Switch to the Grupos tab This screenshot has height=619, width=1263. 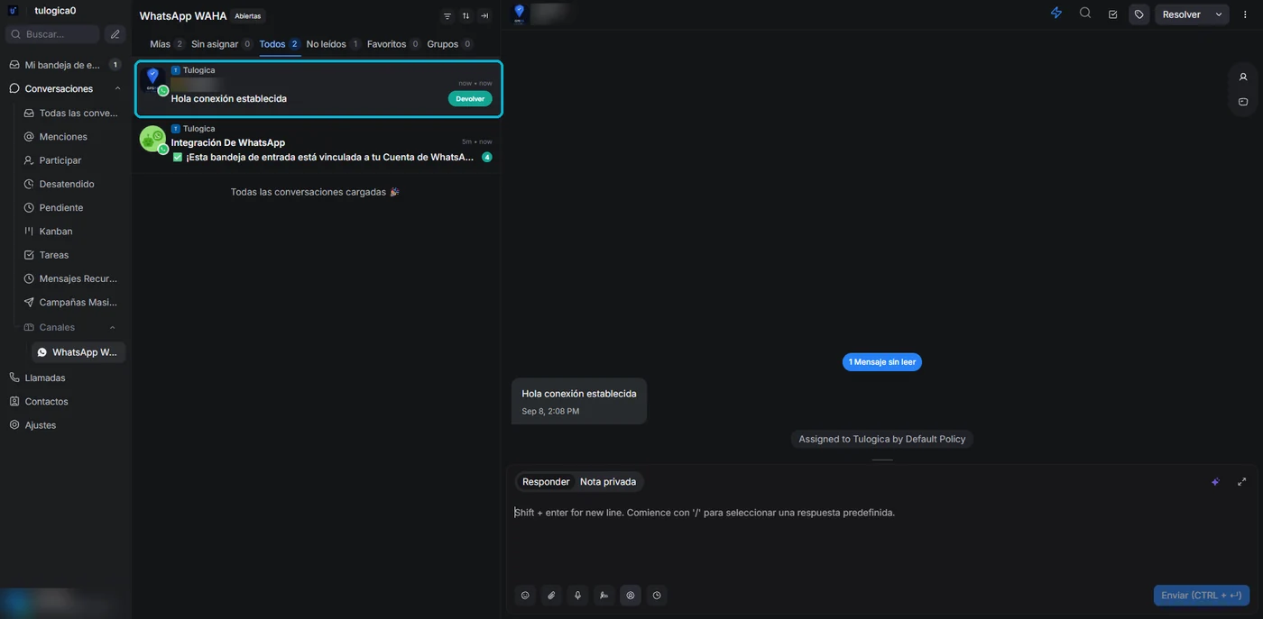click(449, 44)
